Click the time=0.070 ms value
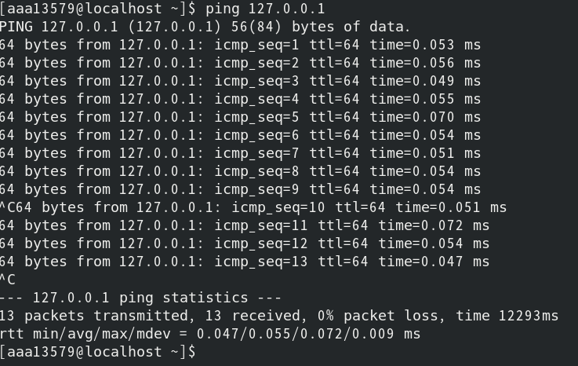 pyautogui.click(x=425, y=117)
